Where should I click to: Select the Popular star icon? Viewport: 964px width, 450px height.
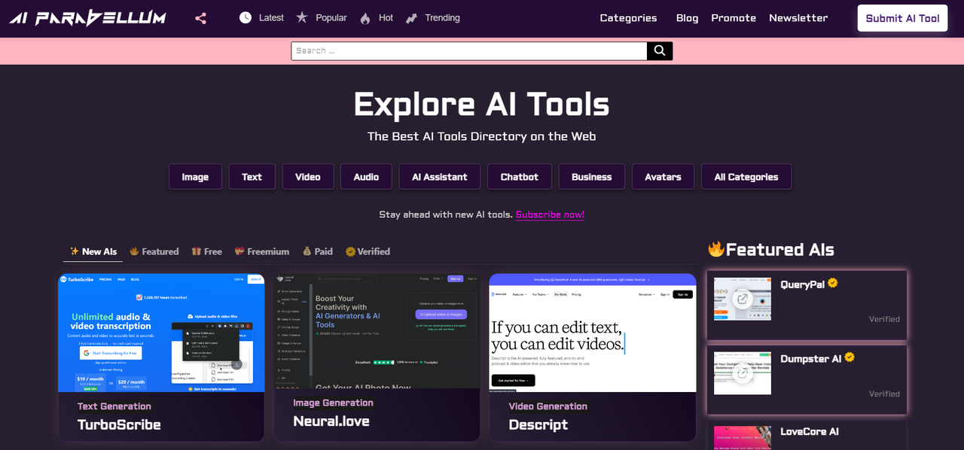pos(302,17)
